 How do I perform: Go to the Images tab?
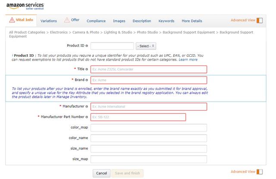pyautogui.click(x=119, y=21)
